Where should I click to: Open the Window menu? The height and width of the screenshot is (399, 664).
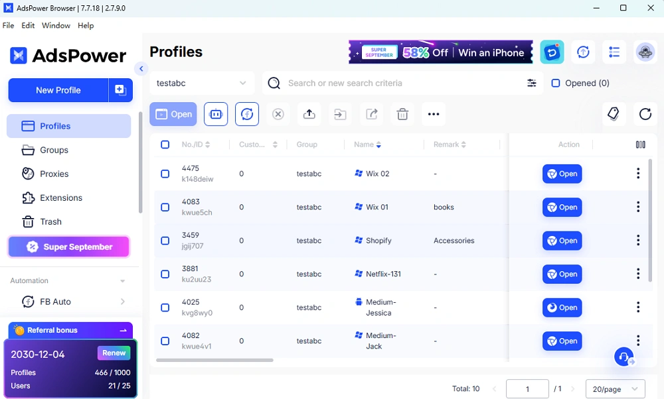coord(56,25)
